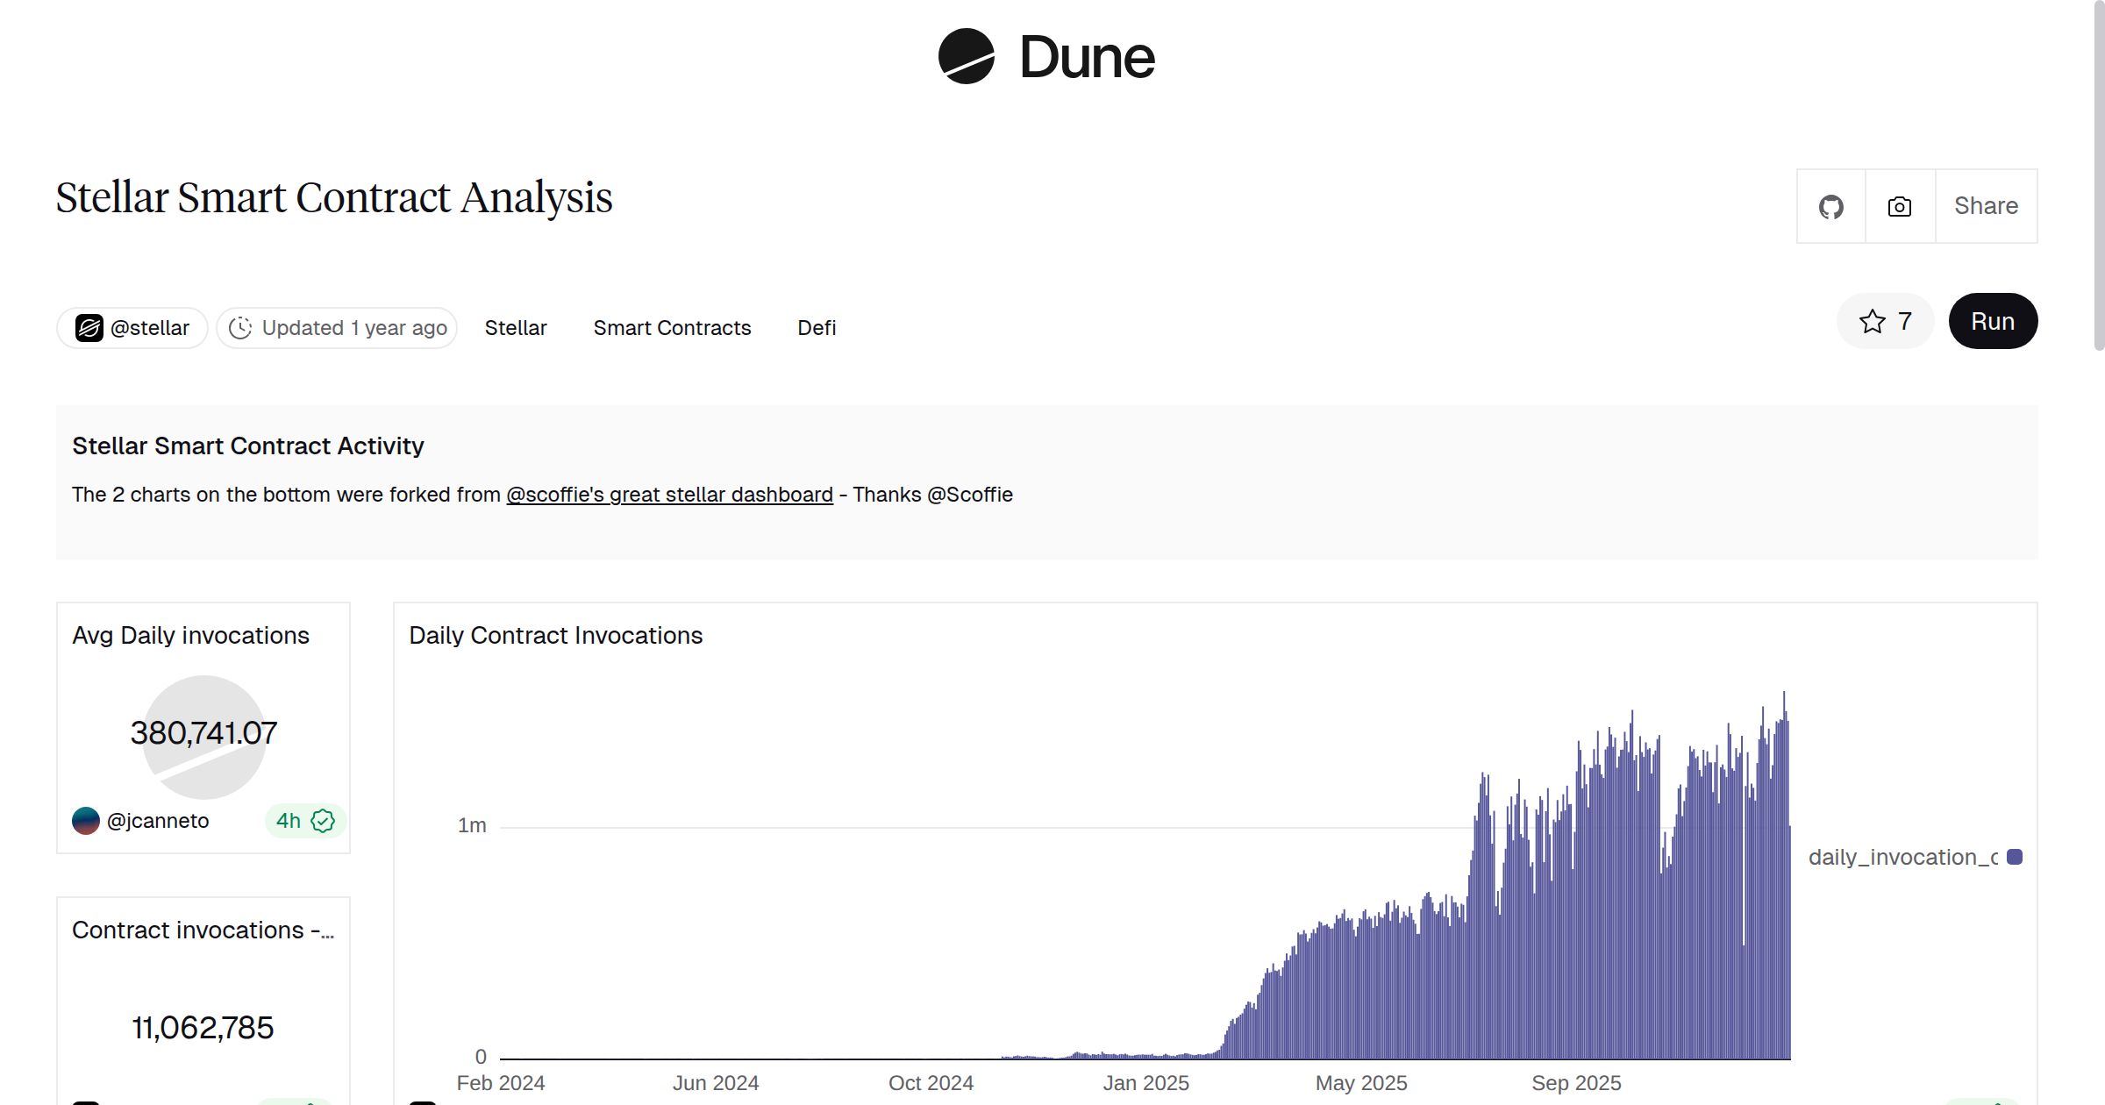Open Daily Contract Invocations chart title
Screen dimensions: 2105x1105
tap(555, 635)
